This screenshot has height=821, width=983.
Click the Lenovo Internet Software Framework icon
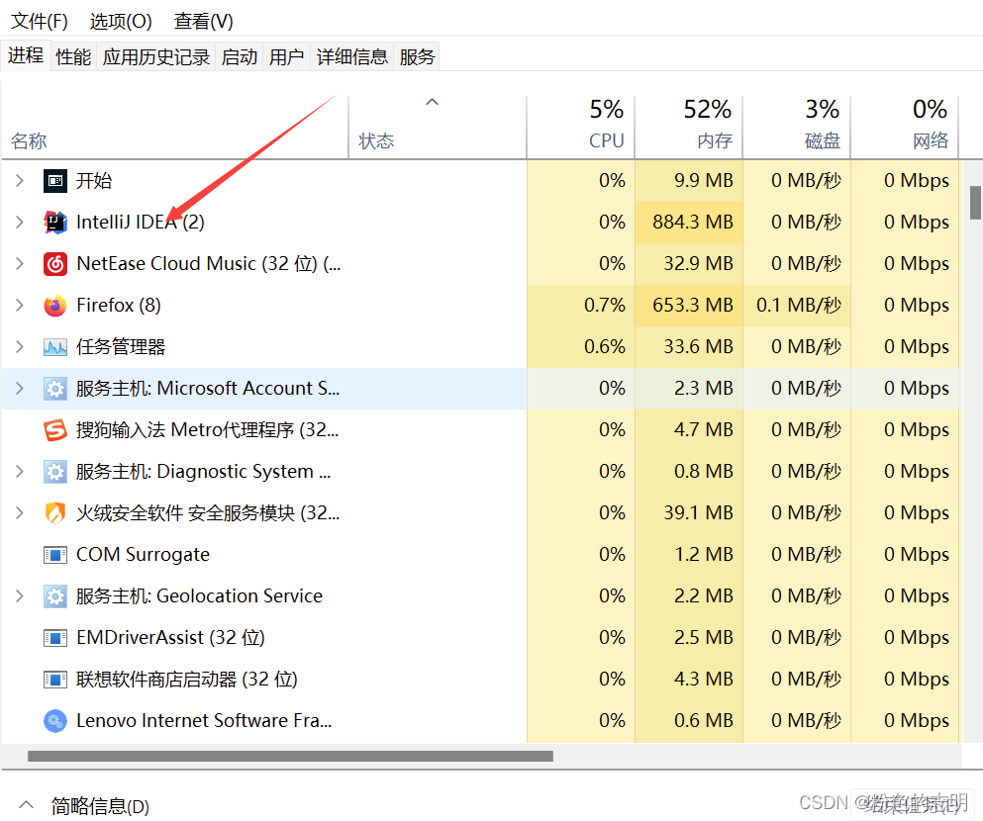point(55,721)
